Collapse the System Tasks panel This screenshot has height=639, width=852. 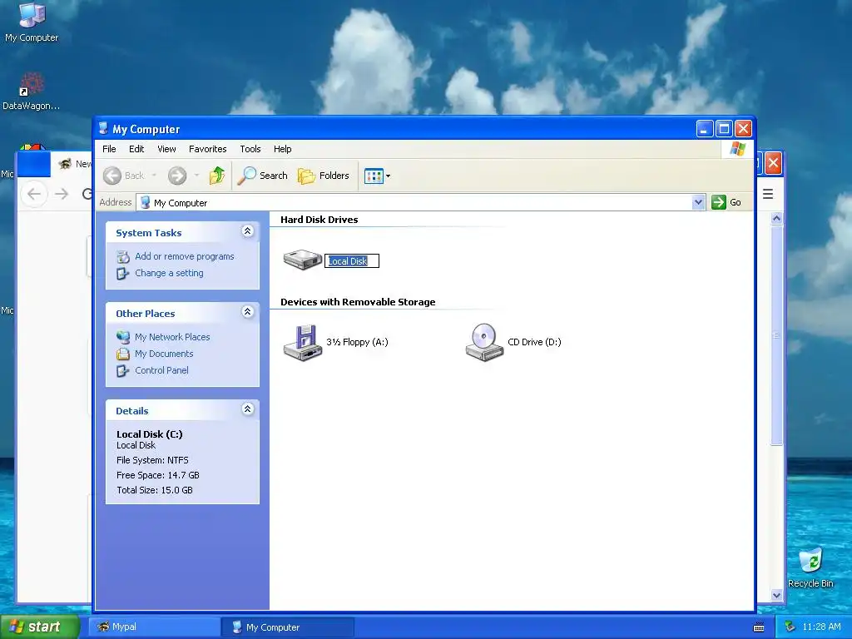247,231
